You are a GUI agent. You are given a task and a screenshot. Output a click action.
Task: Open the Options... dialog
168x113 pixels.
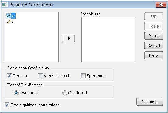[150, 102]
